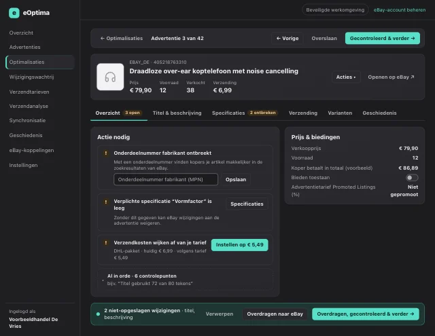Click Verwerpen in unsaved changes bar

220,314
